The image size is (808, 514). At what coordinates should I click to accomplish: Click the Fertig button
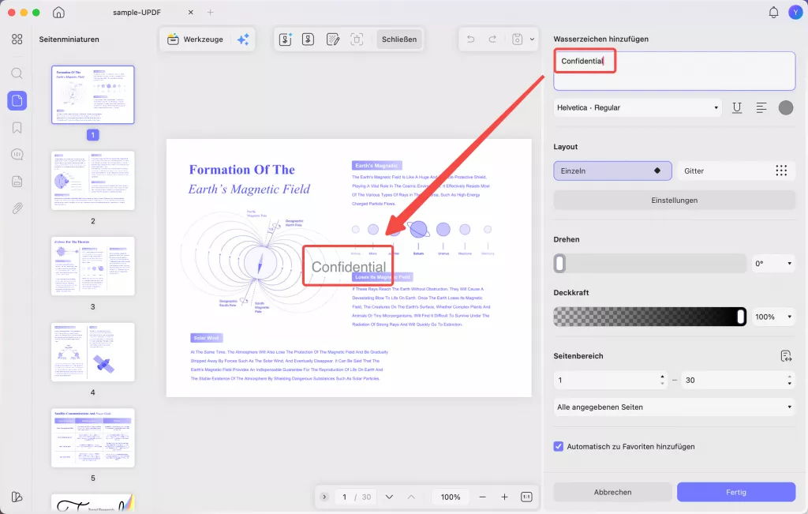click(x=736, y=493)
